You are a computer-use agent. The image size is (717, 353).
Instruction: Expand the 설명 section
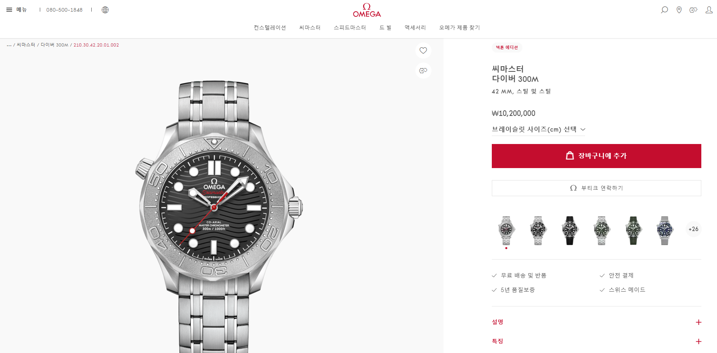(x=596, y=322)
